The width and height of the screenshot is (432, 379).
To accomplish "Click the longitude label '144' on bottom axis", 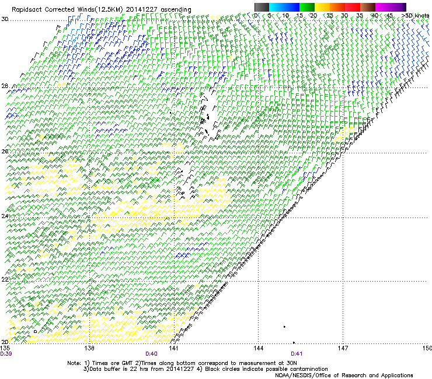I will click(x=259, y=349).
